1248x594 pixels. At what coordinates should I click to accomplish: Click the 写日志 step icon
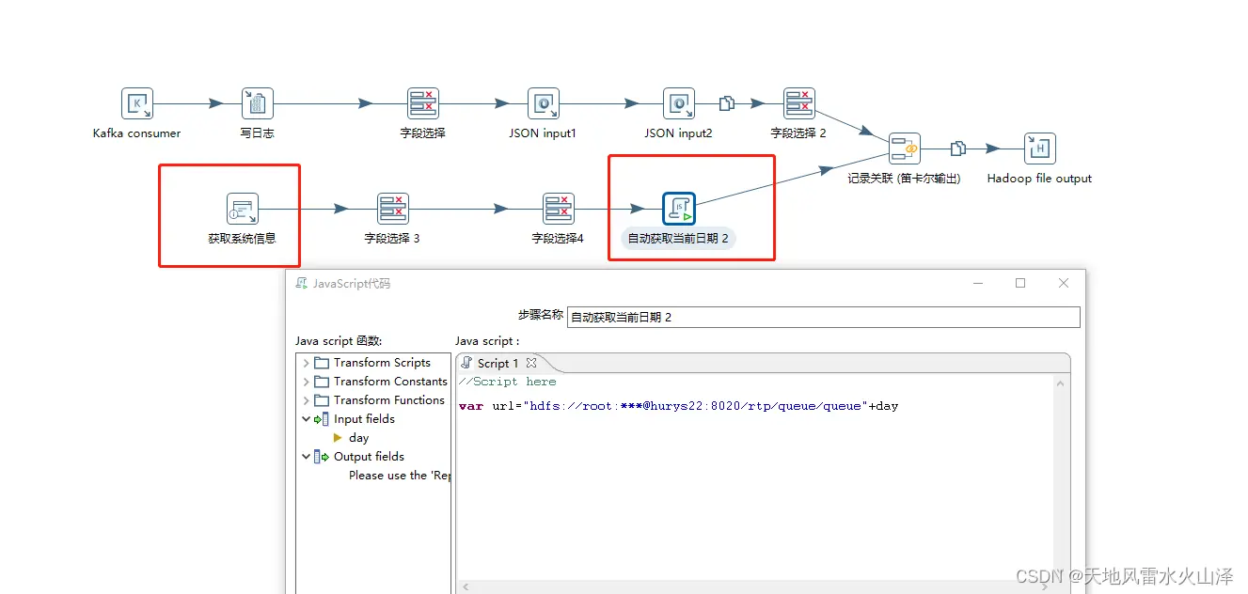pos(257,103)
